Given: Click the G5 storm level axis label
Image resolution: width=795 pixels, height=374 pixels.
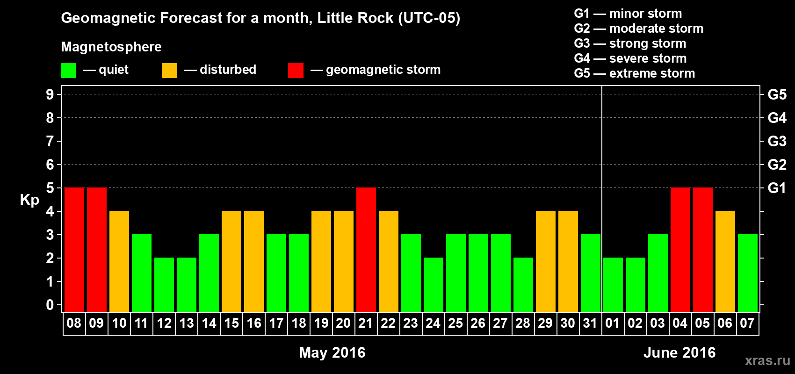Looking at the screenshot, I should tap(777, 94).
